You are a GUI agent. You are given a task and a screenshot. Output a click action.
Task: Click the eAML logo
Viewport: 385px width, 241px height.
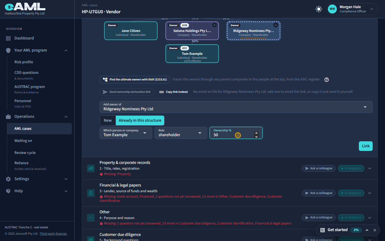[25, 7]
